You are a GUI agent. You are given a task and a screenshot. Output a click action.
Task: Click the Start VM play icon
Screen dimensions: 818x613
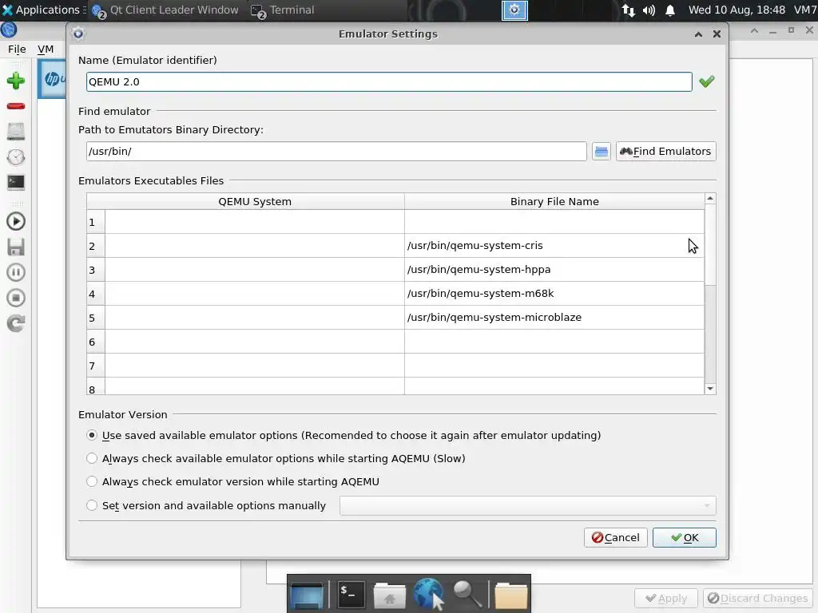point(16,222)
